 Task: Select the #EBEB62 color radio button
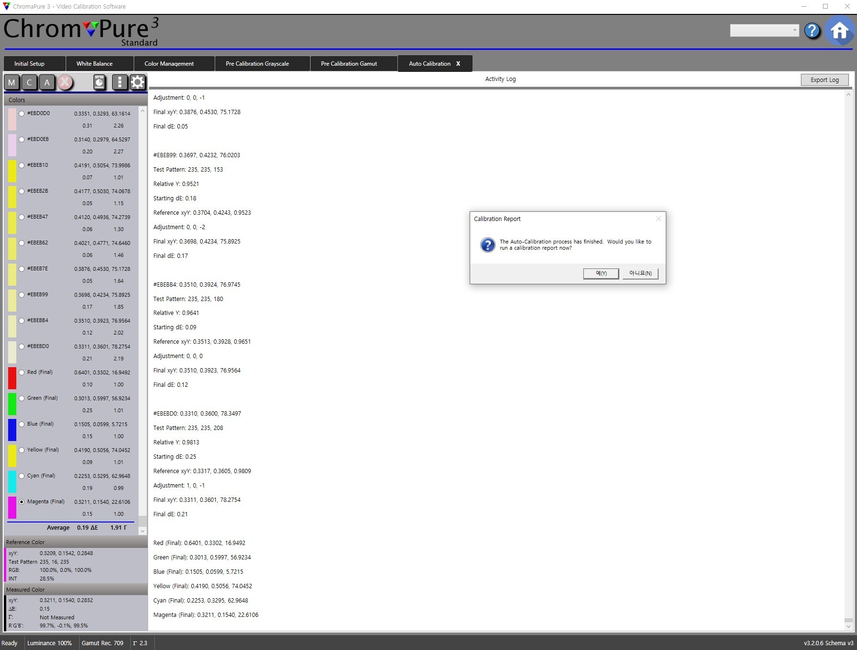pyautogui.click(x=22, y=243)
